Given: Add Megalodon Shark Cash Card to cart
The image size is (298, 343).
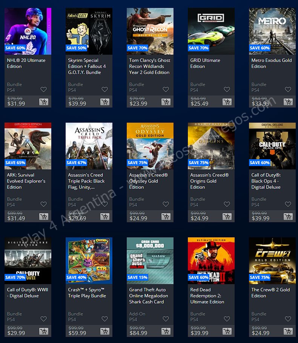Looking at the screenshot, I should point(166,331).
